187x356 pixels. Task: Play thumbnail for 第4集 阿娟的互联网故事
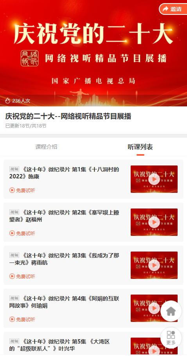click(154, 308)
